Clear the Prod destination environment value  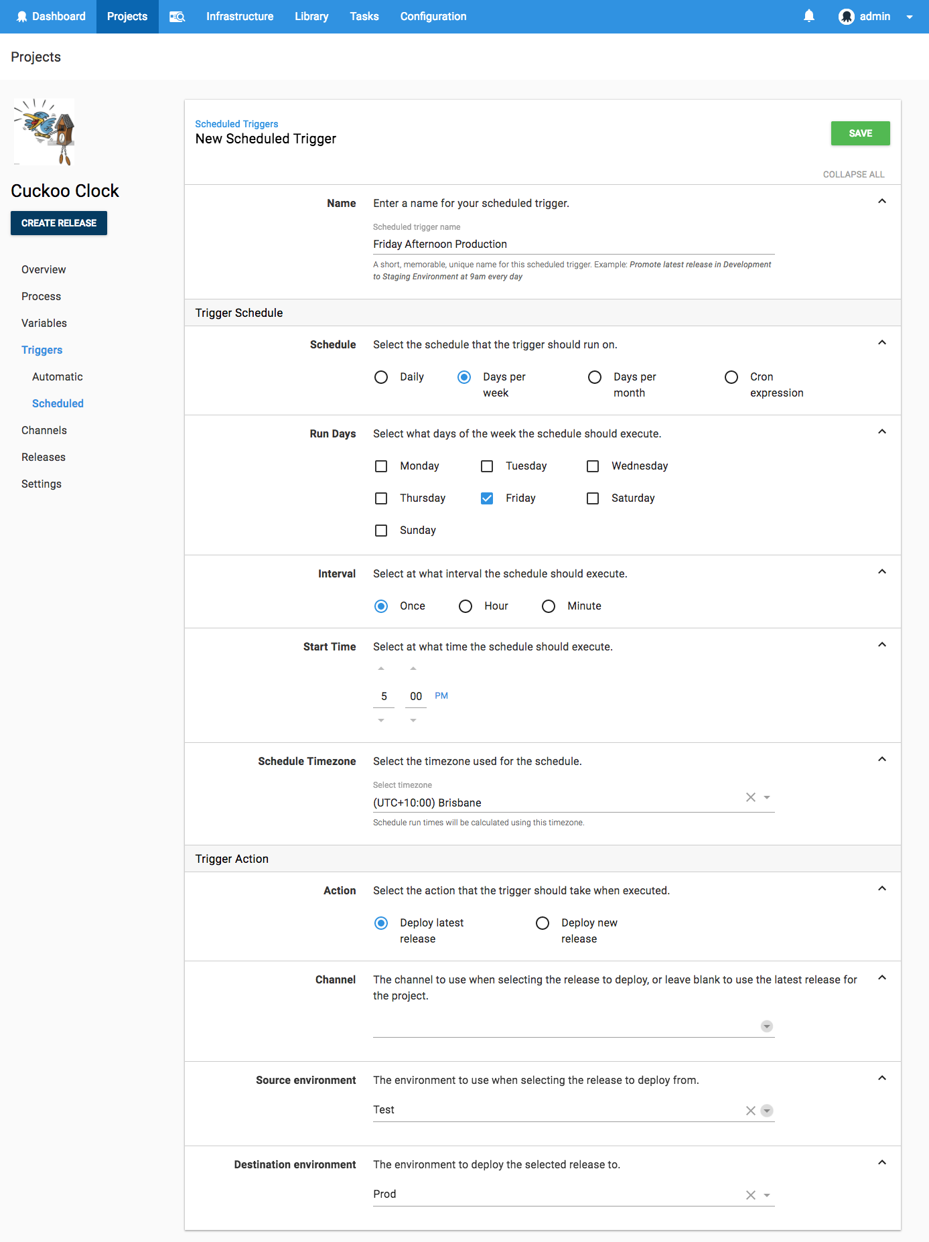[750, 1195]
